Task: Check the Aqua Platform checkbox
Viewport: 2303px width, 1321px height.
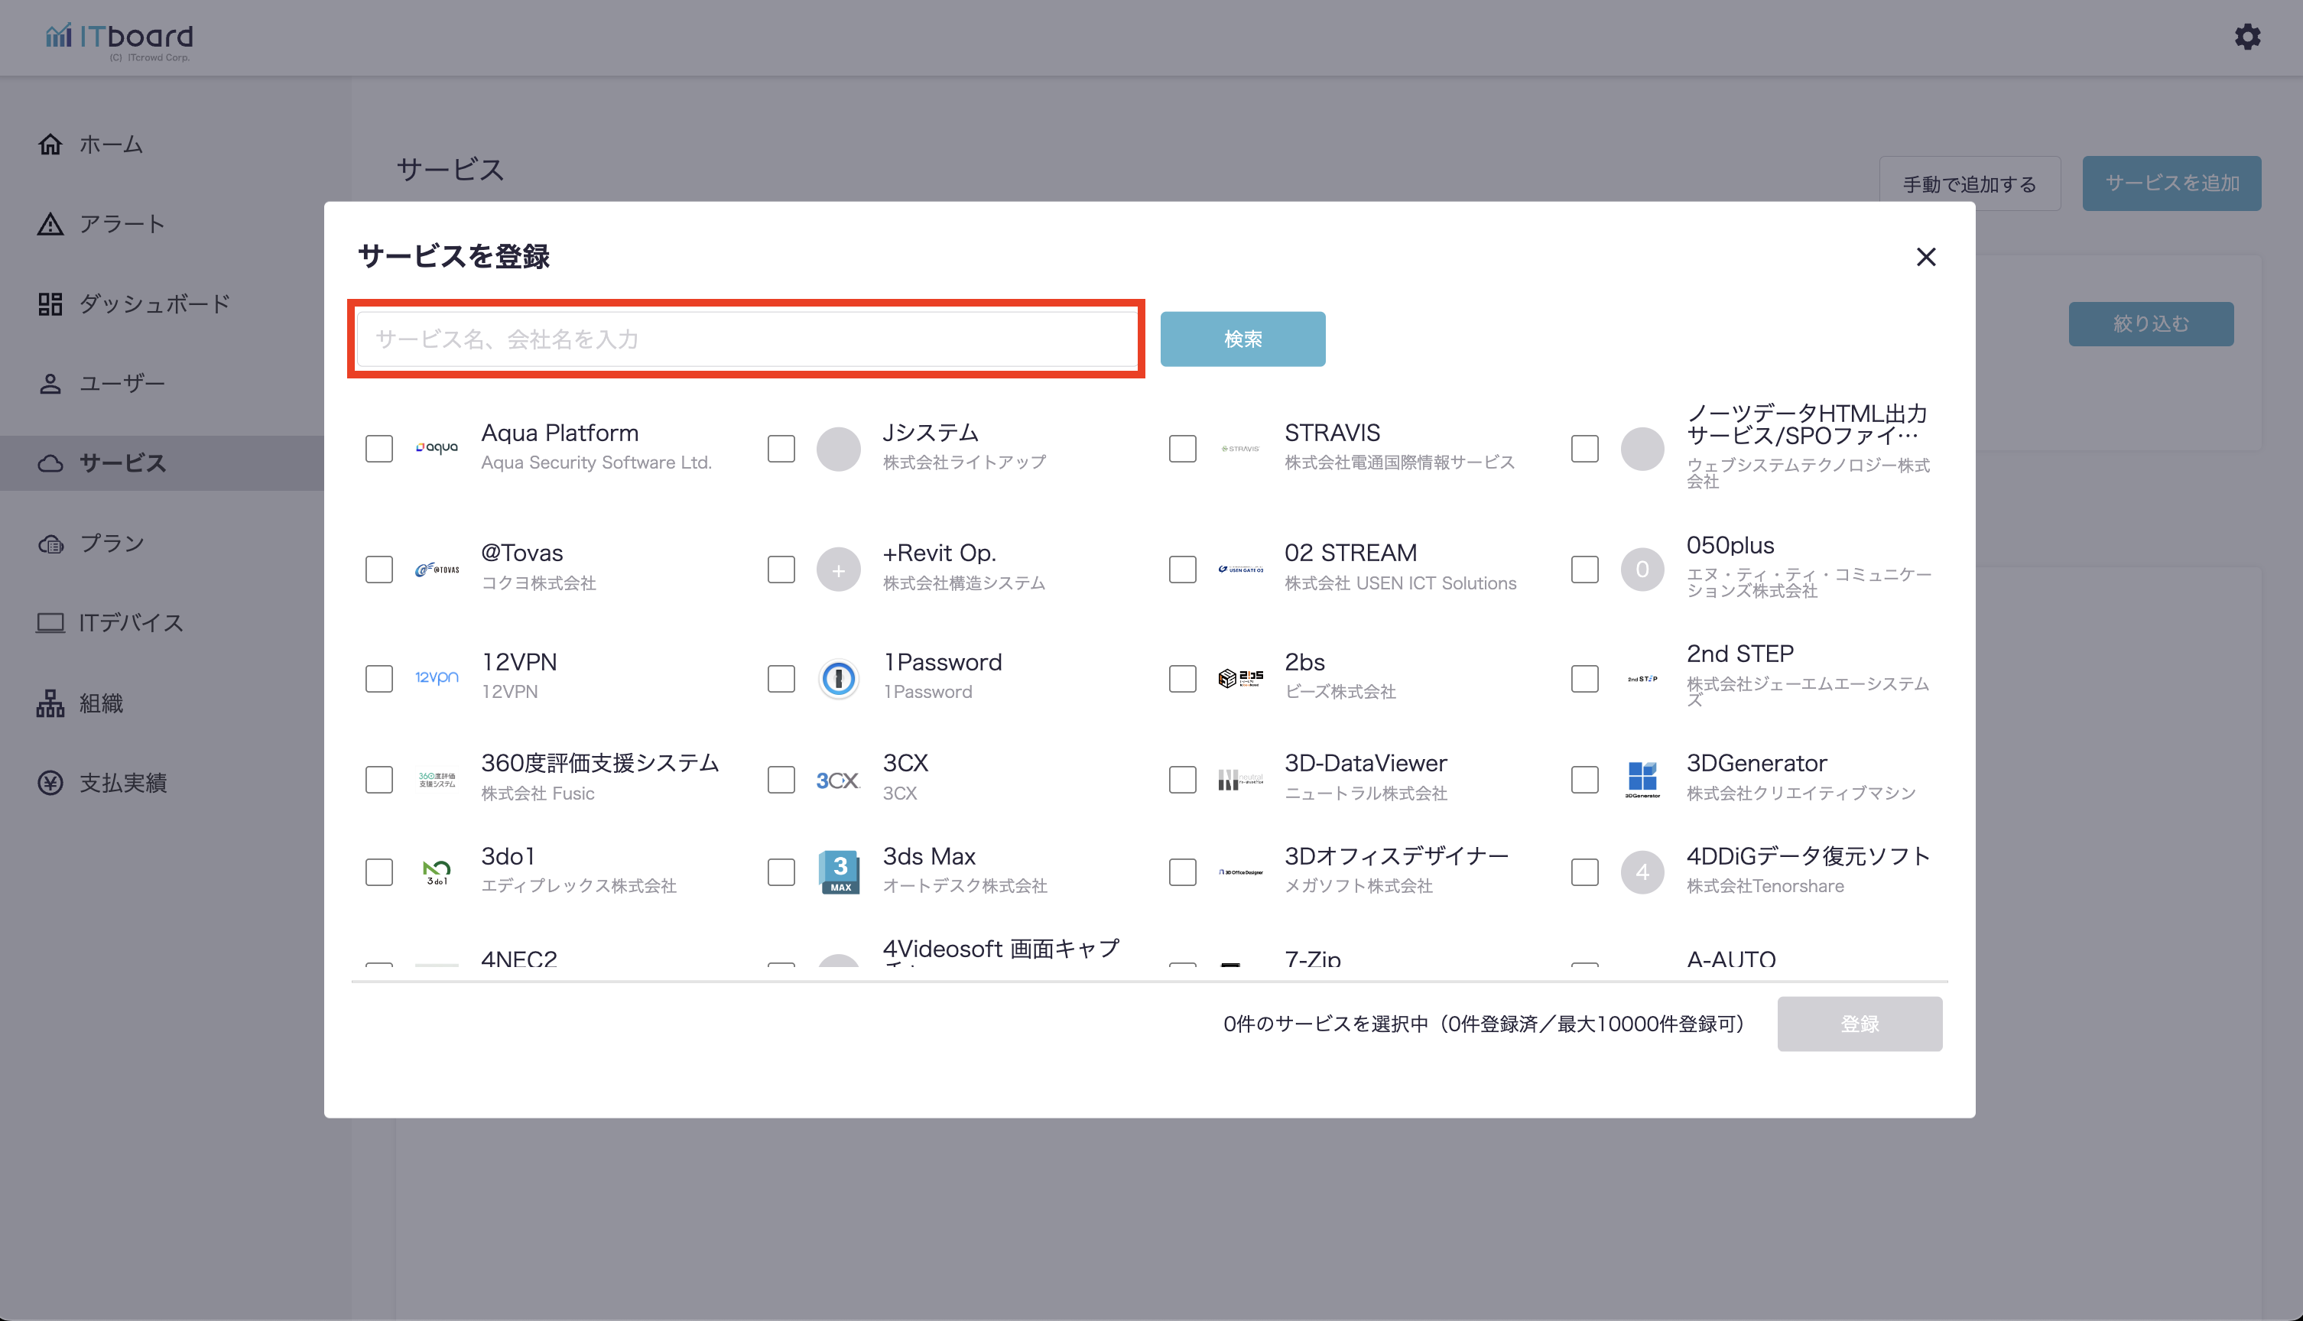Action: 379,448
